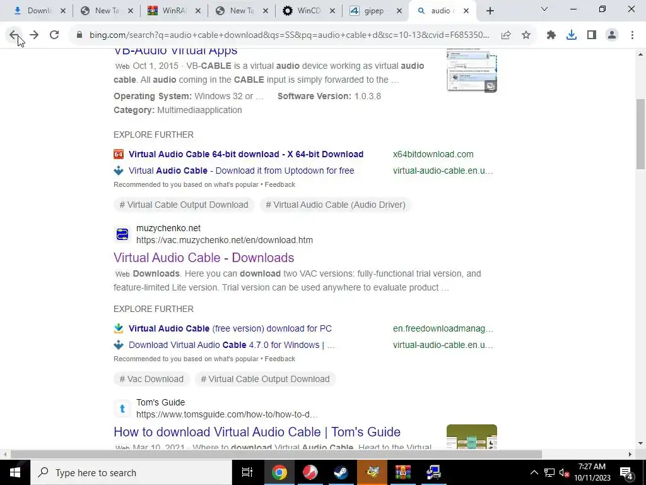Go forward using the browser forward arrow
The width and height of the screenshot is (646, 485).
34,35
